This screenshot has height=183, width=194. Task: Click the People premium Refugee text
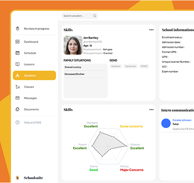[98, 50]
